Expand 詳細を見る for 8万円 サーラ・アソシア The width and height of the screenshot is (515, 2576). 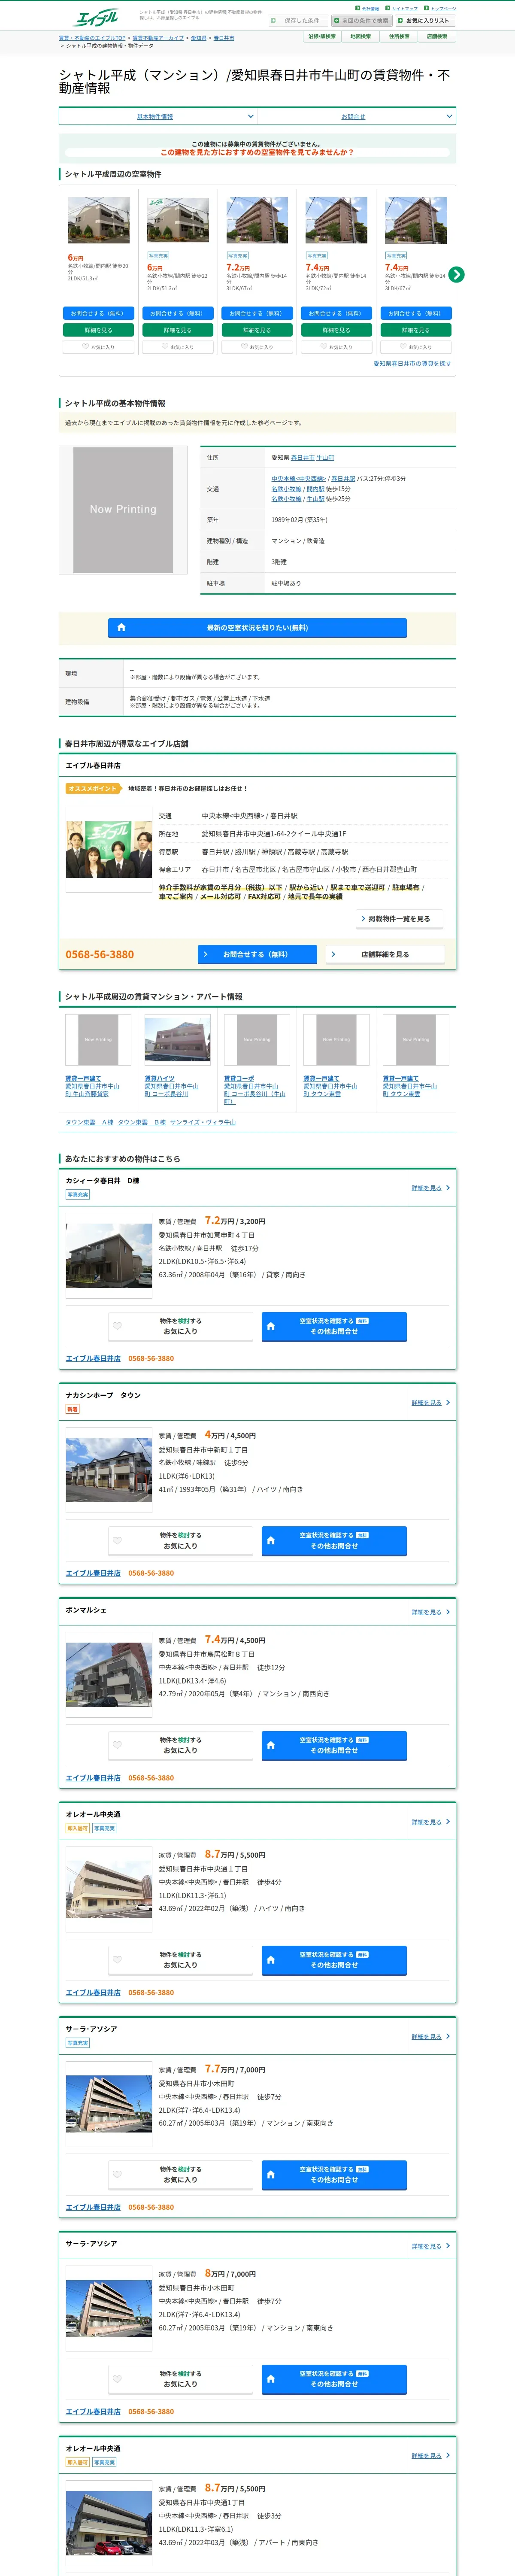point(430,2246)
